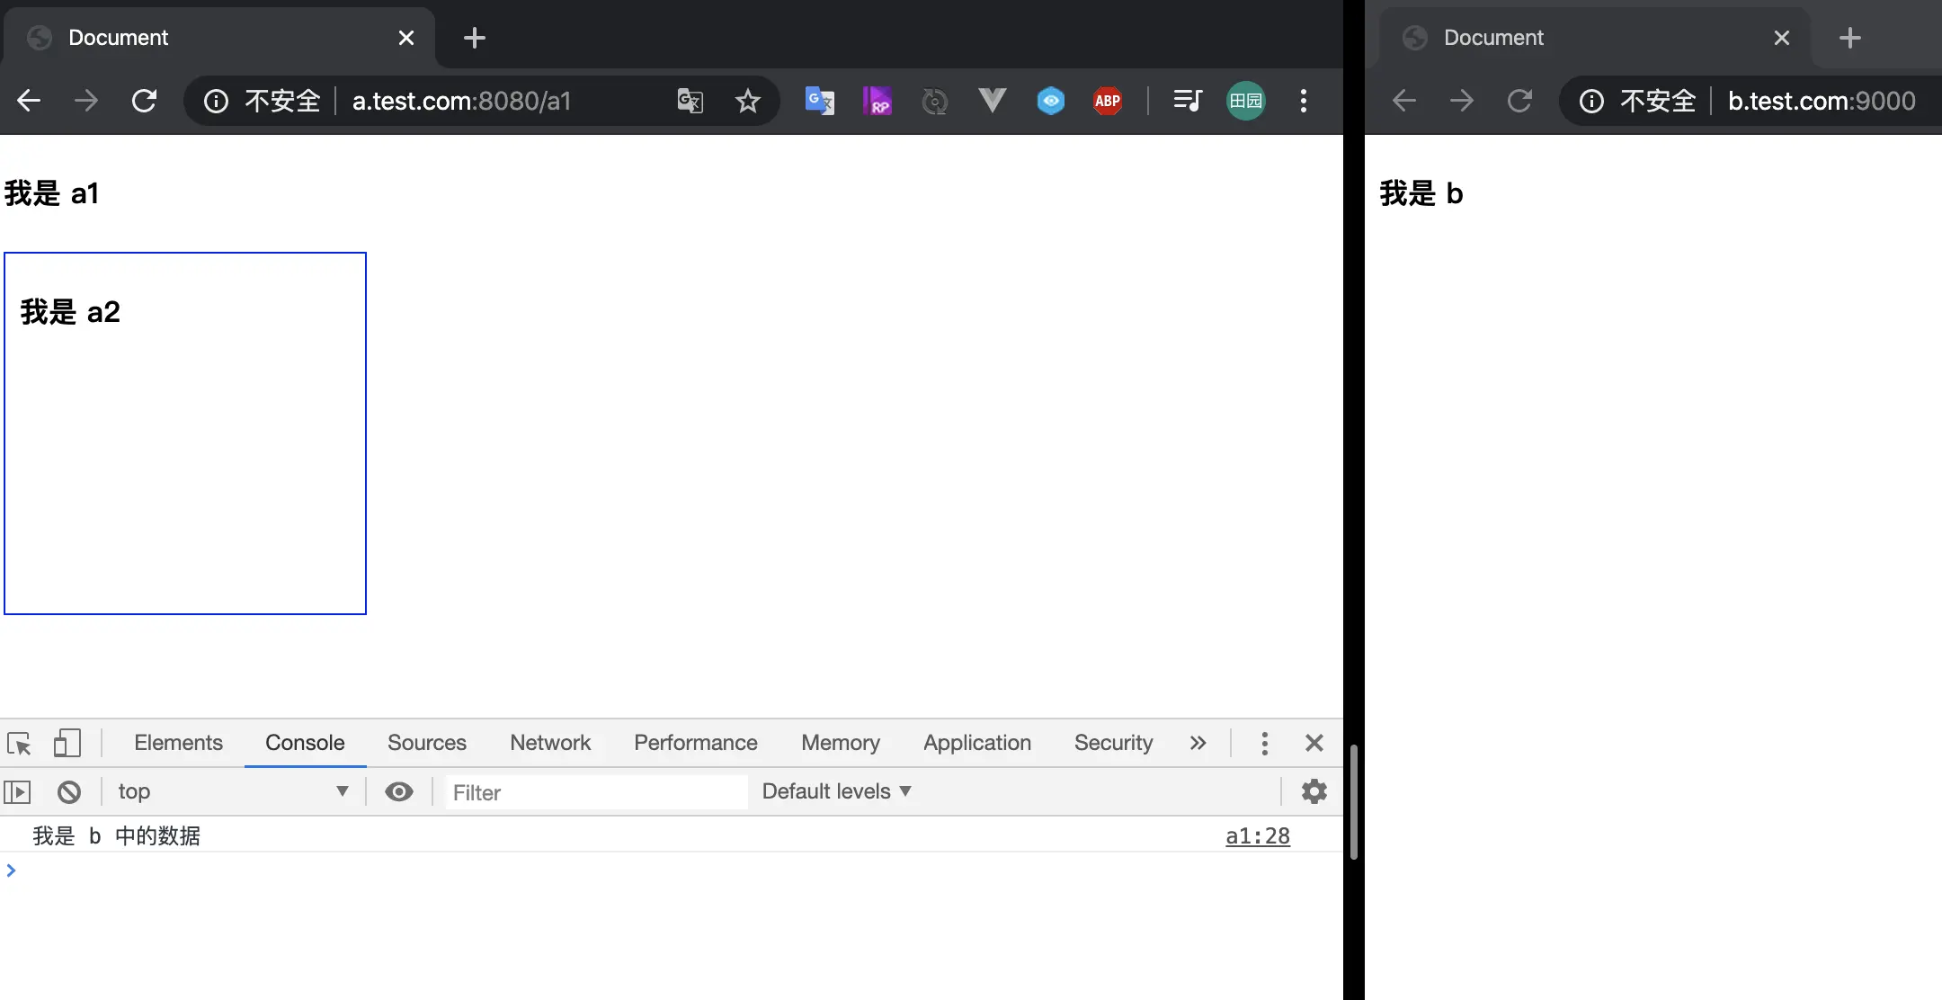1942x1000 pixels.
Task: Click the inspect element picker icon
Action: [19, 744]
